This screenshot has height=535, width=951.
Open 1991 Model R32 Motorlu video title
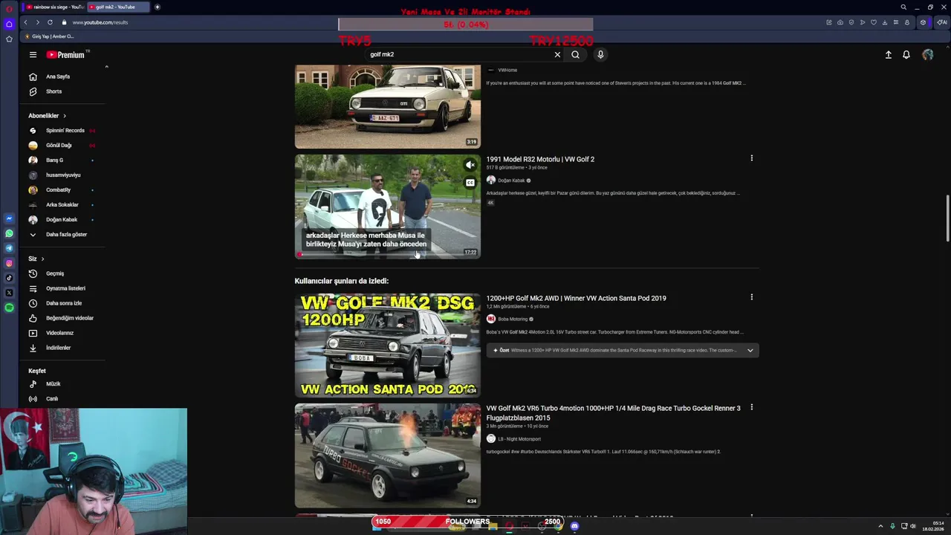[540, 159]
